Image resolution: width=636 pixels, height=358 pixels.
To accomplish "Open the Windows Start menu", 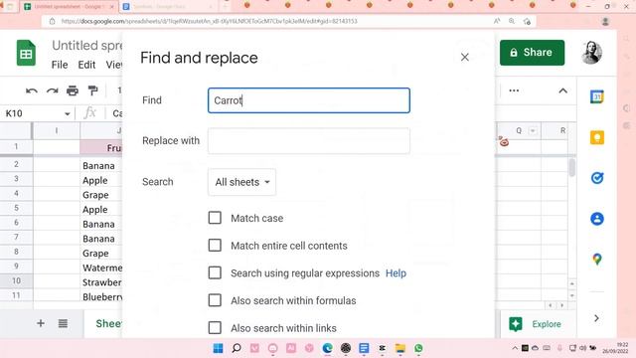I will pyautogui.click(x=218, y=348).
